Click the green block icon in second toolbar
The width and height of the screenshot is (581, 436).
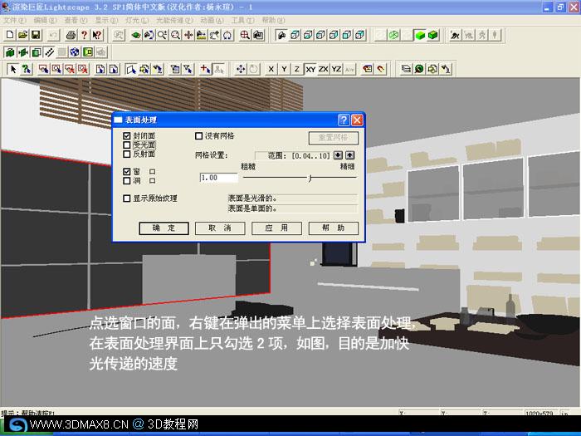pos(10,52)
